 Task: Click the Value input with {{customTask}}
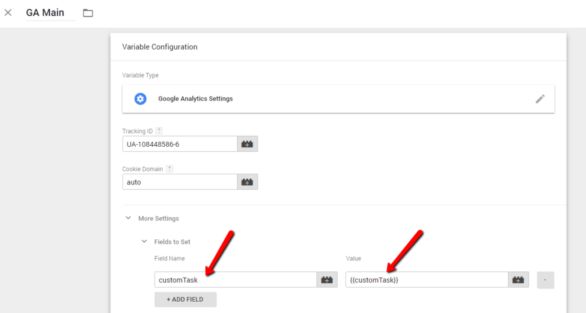click(426, 280)
